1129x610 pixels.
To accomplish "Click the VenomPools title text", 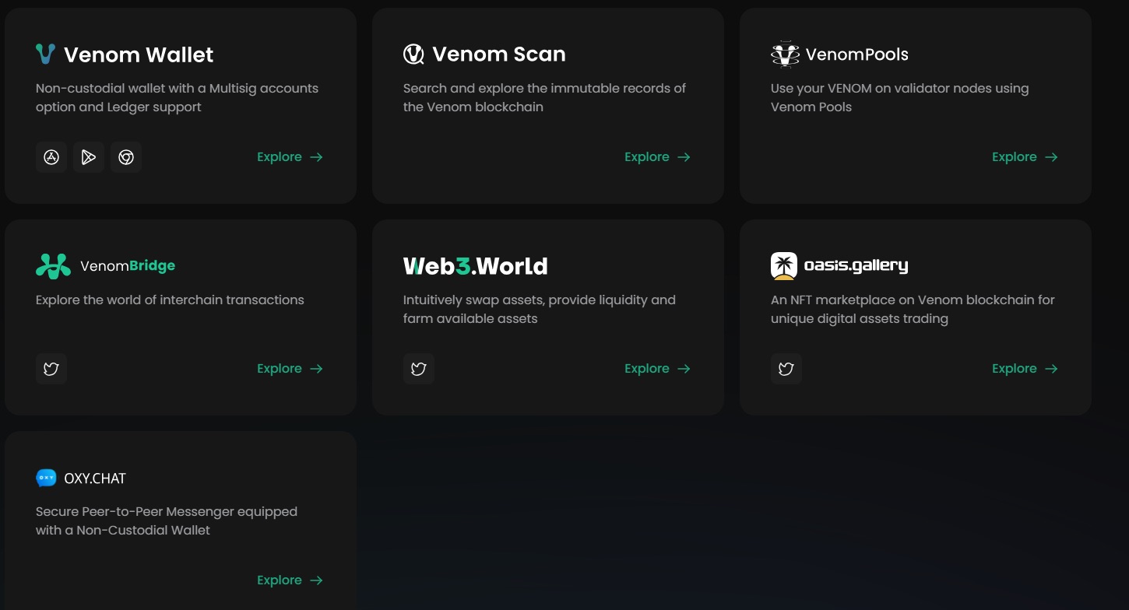I will tap(857, 54).
